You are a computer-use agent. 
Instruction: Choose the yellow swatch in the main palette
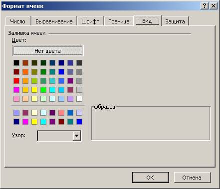point(34,90)
